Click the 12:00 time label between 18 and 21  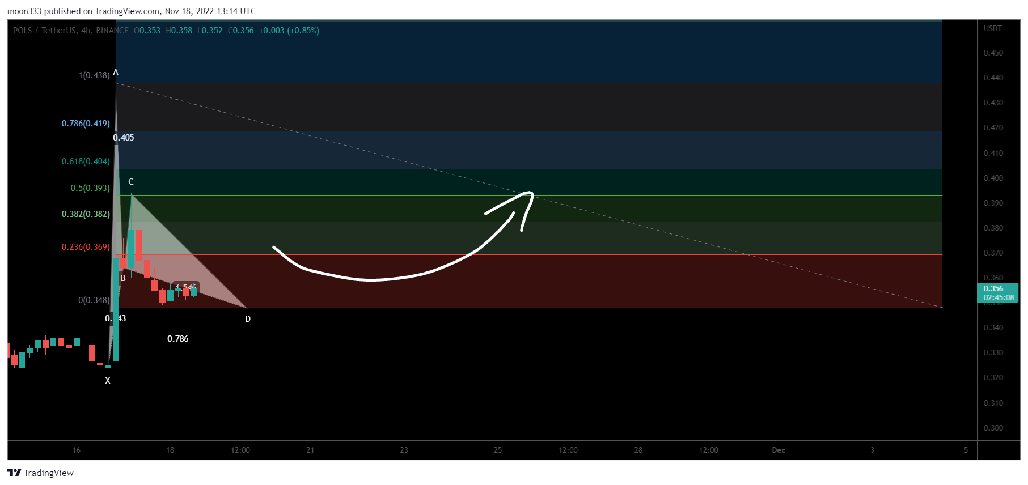coord(240,450)
